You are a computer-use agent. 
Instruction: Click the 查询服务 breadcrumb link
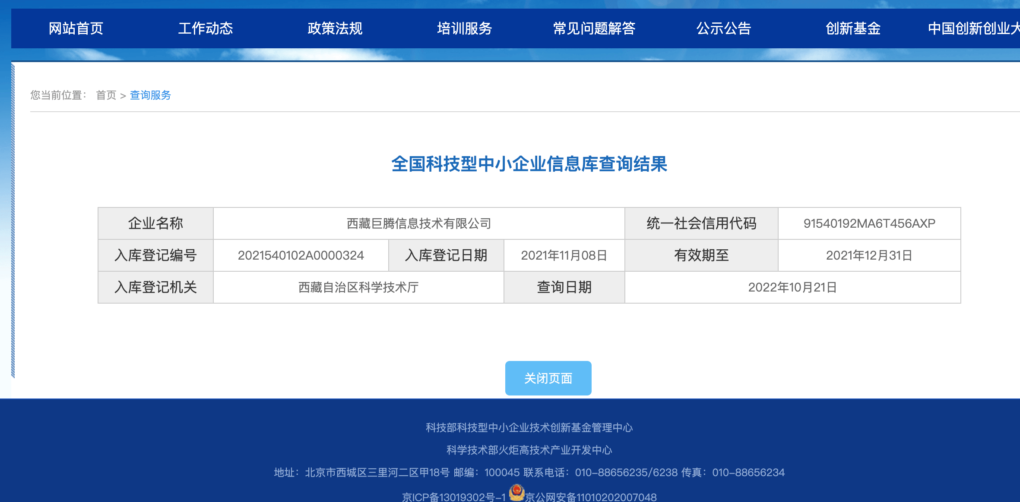150,95
